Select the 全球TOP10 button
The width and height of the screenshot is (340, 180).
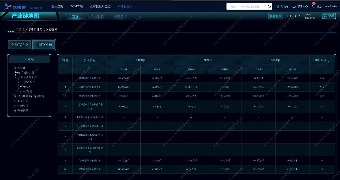[x=19, y=45]
